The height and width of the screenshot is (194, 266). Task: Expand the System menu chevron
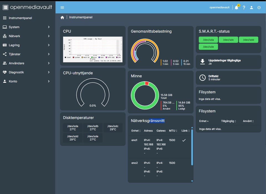(x=49, y=27)
